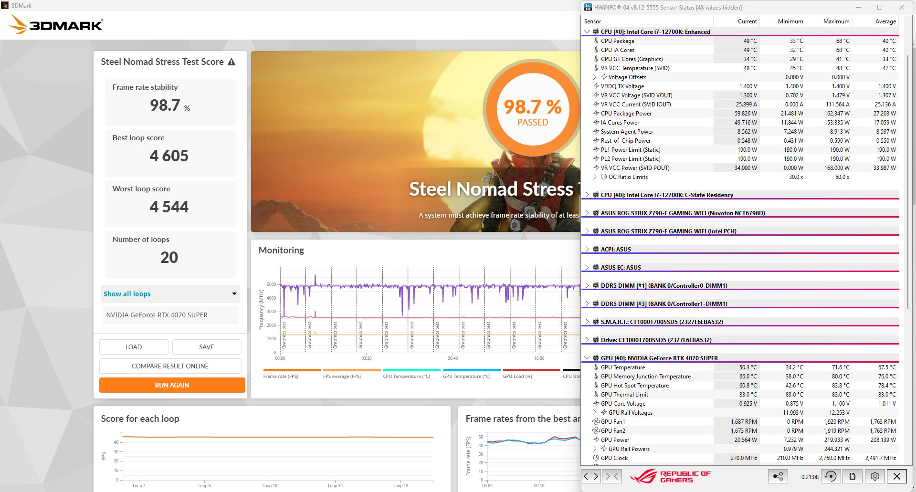Click the GPU Fan1 fan icon
This screenshot has height=492, width=916.
[596, 421]
